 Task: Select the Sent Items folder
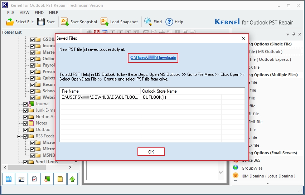click(47, 162)
